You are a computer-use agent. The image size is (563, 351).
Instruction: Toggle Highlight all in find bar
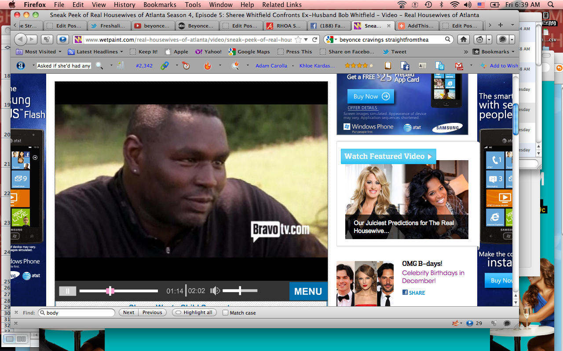pyautogui.click(x=194, y=312)
